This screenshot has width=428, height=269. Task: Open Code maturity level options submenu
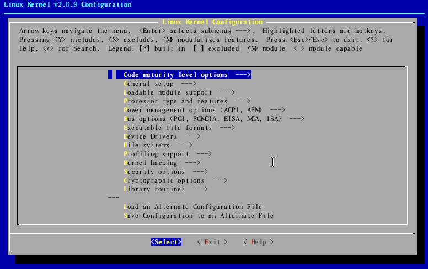point(183,75)
